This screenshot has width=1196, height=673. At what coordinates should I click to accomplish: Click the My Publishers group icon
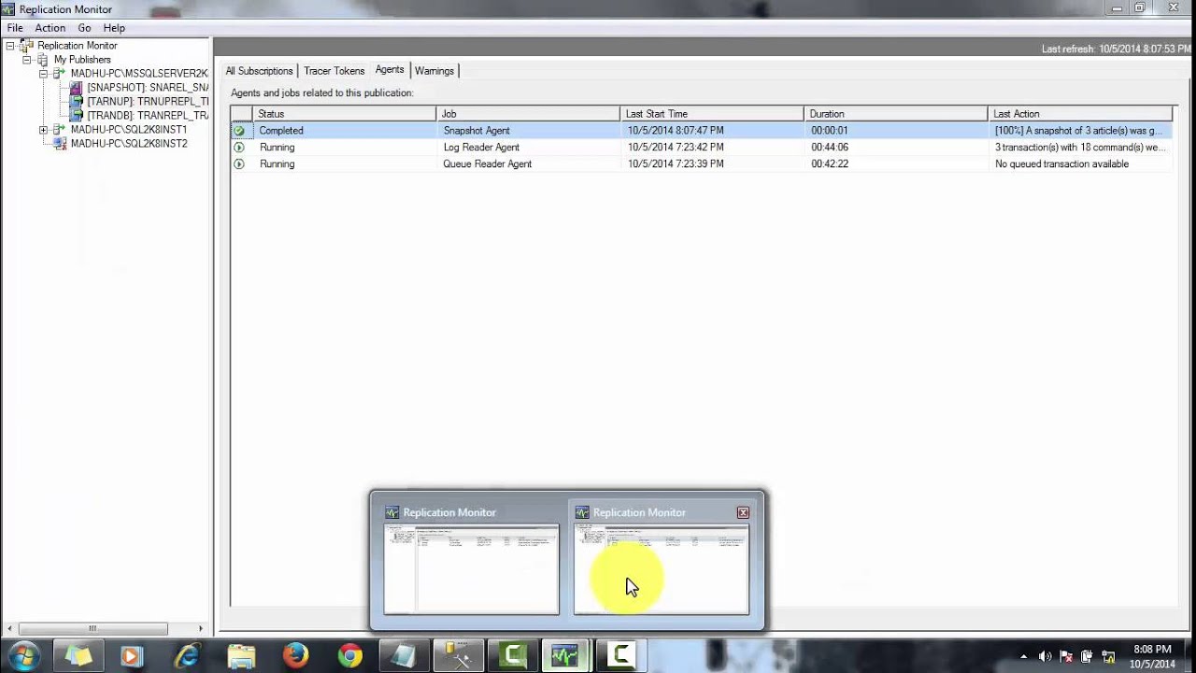[x=43, y=60]
